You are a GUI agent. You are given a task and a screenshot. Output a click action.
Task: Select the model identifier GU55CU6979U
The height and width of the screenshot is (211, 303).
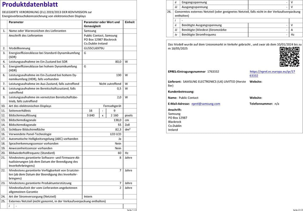94,48
